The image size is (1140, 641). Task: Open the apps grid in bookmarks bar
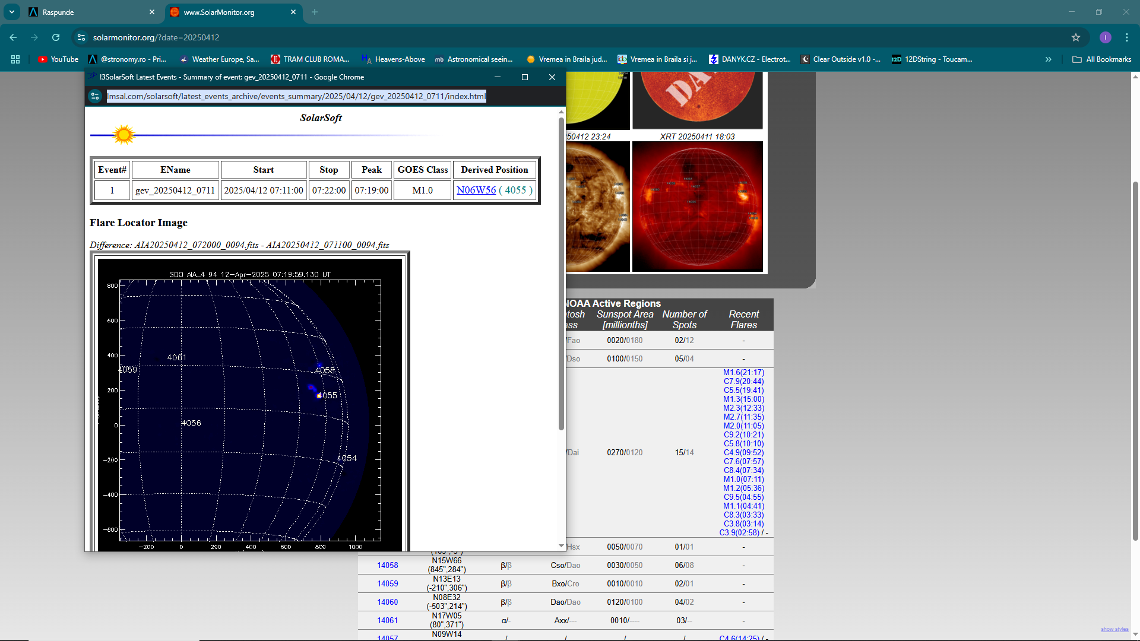click(15, 59)
